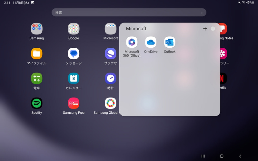Launch the Netflix app
The image size is (258, 161).
point(223,78)
